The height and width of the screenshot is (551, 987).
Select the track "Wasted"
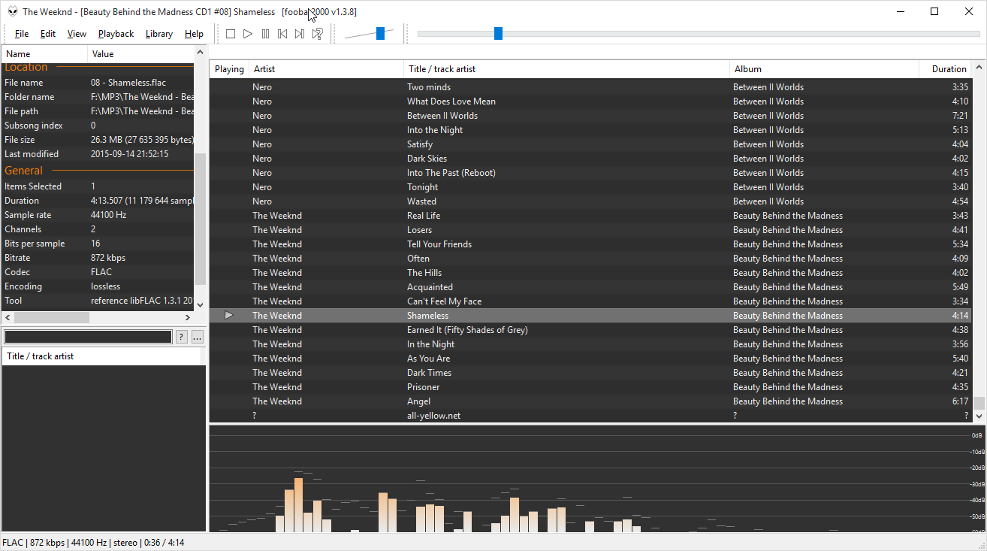pos(590,201)
